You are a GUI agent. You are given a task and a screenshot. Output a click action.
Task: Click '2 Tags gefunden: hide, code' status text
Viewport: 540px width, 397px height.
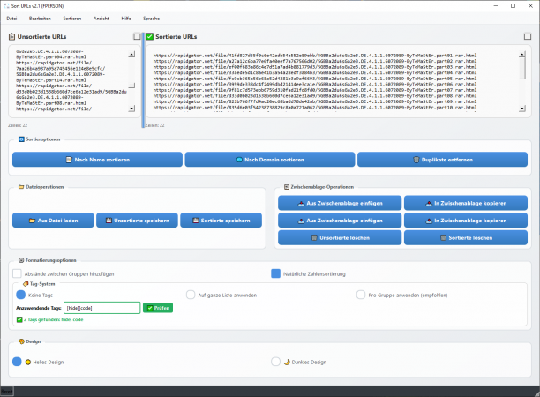coord(53,320)
